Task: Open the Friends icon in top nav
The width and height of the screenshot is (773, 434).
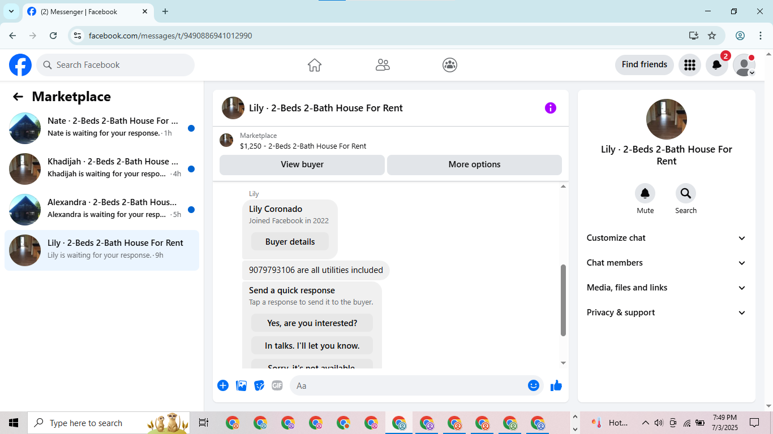Action: [x=383, y=65]
